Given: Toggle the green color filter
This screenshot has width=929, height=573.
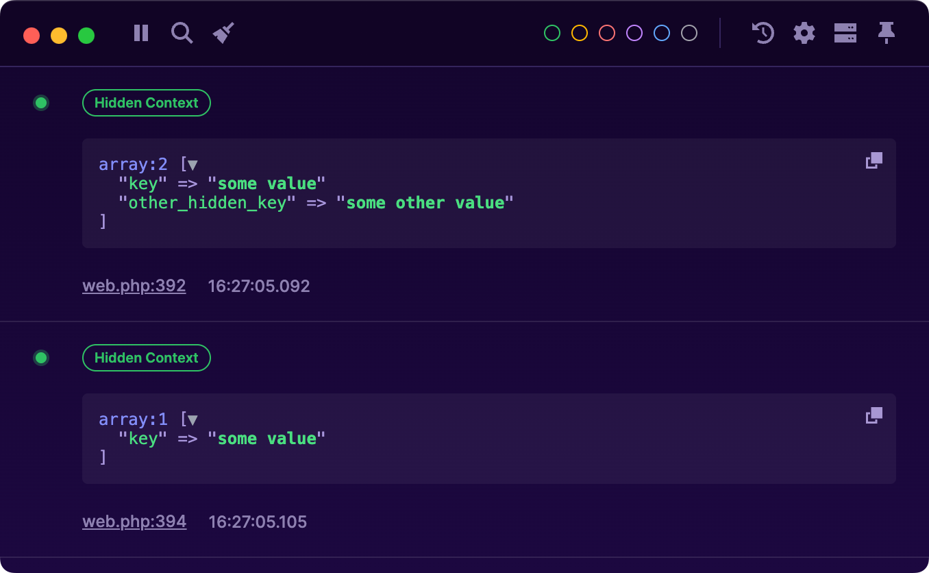Looking at the screenshot, I should pos(552,32).
